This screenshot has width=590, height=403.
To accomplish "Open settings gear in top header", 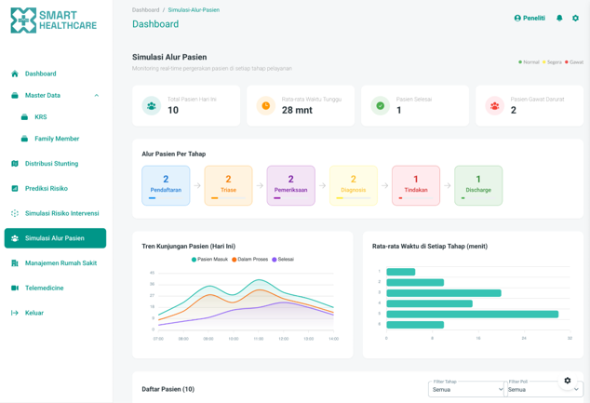I will pos(575,18).
